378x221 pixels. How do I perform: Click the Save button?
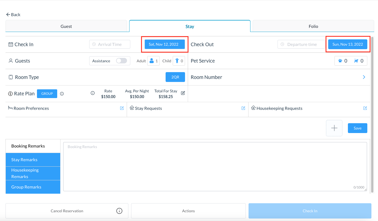pos(357,128)
